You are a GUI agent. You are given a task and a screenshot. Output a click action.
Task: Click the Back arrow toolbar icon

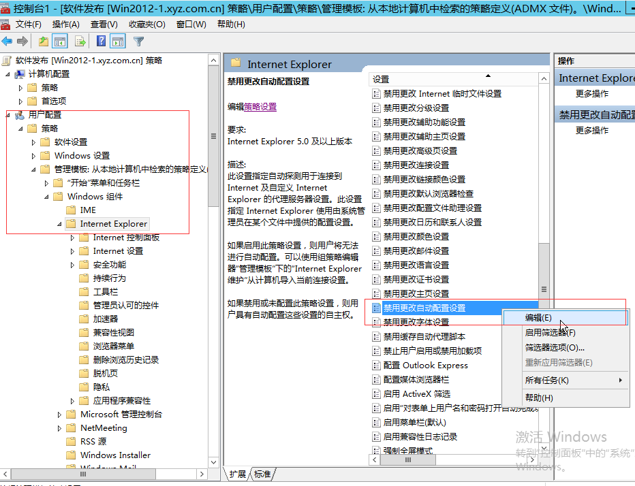pyautogui.click(x=7, y=42)
